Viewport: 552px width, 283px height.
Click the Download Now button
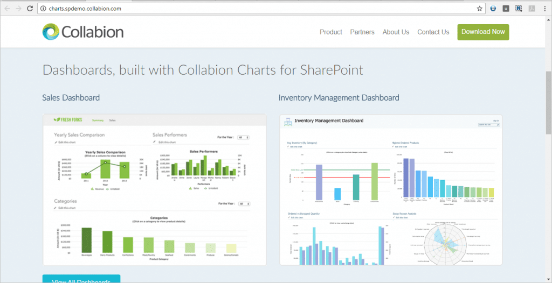[x=483, y=32]
